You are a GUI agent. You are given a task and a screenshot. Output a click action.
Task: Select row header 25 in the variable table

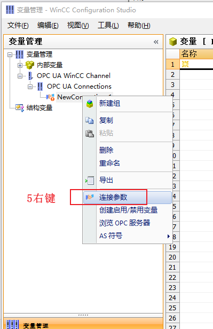click(x=172, y=308)
